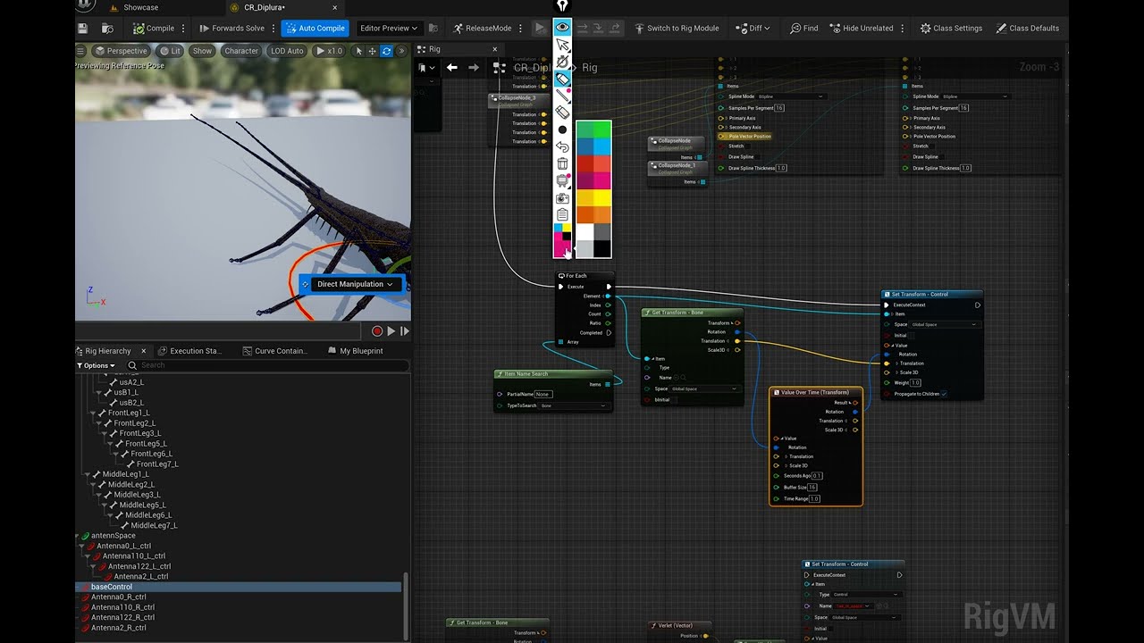The height and width of the screenshot is (643, 1144).
Task: Click the Find button in toolbar
Action: 804,29
